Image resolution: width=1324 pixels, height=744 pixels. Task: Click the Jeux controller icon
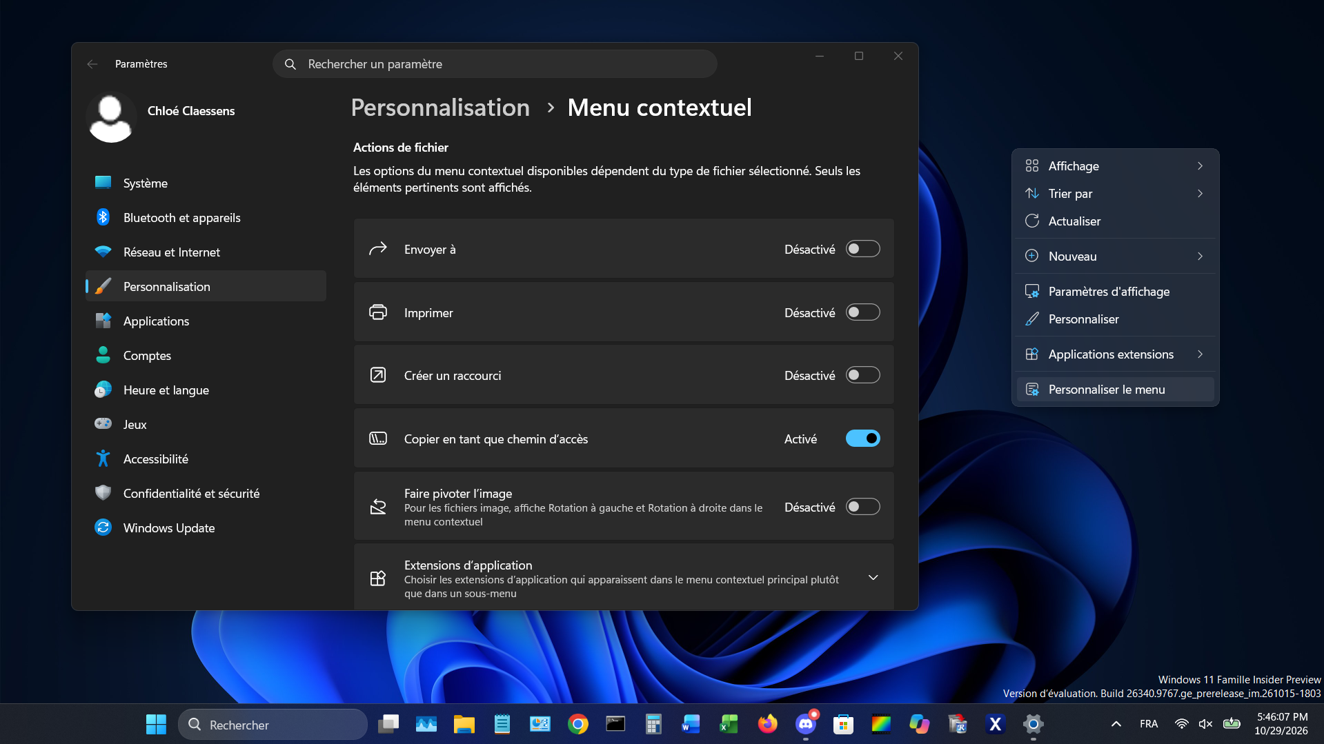(x=103, y=424)
